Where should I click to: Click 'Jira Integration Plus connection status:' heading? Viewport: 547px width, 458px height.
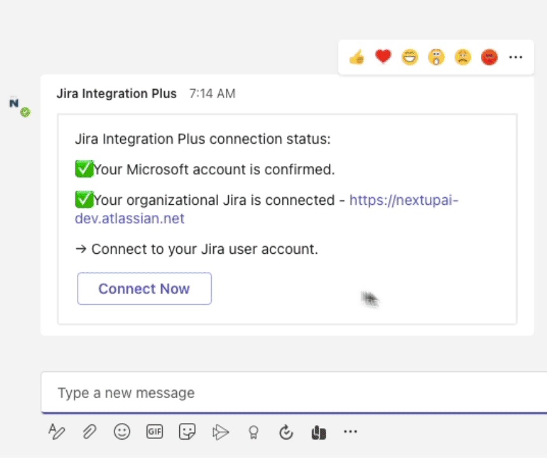tap(203, 139)
